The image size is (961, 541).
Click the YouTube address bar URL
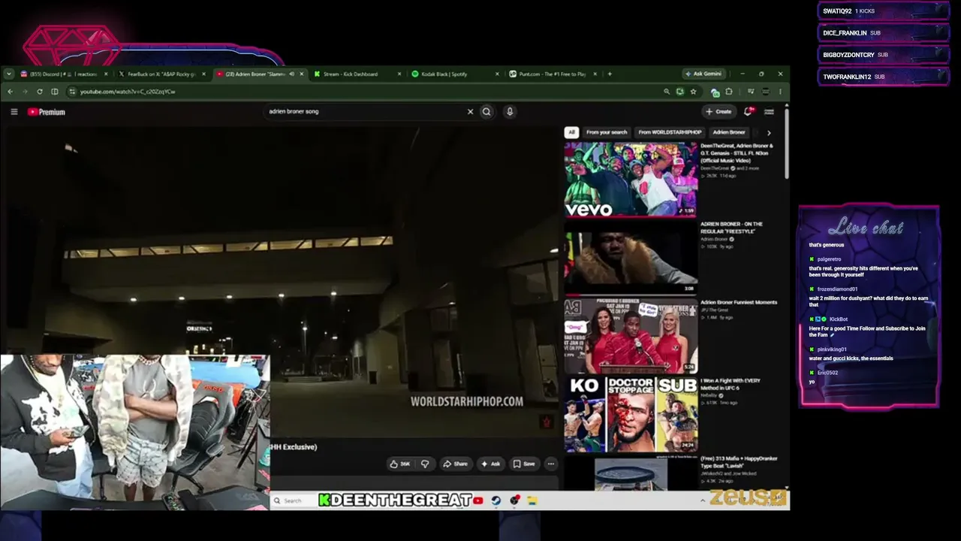pos(128,92)
